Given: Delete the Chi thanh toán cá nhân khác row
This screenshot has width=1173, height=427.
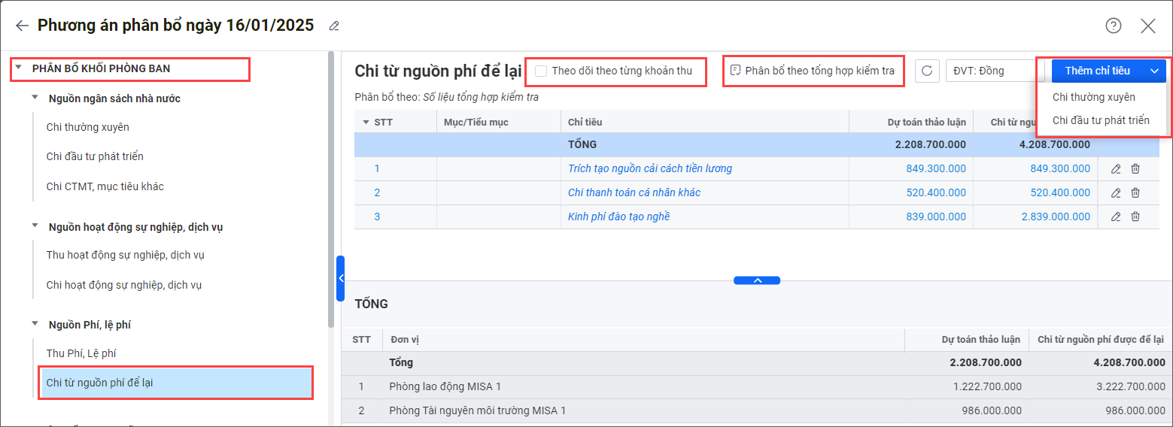Looking at the screenshot, I should 1135,193.
